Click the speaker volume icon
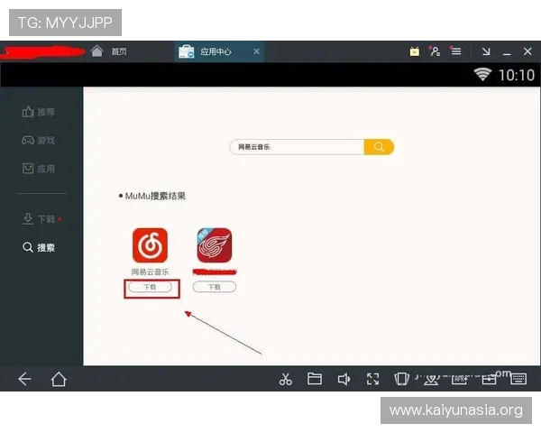The image size is (541, 433). [344, 379]
